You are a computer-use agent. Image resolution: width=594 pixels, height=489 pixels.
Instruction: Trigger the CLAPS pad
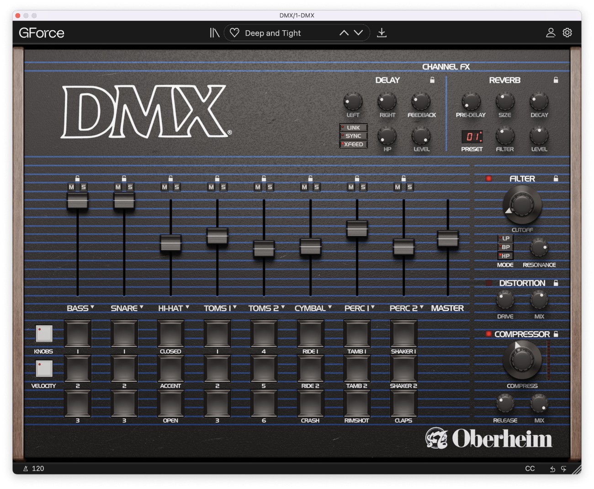[403, 403]
